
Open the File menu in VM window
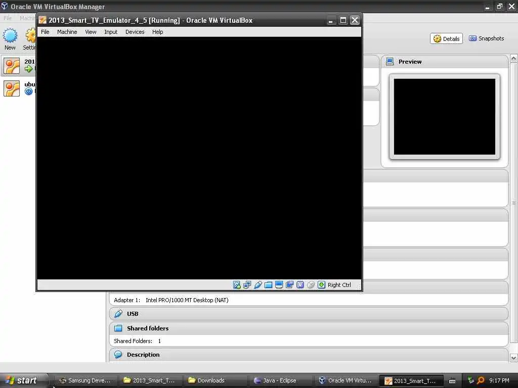point(45,32)
